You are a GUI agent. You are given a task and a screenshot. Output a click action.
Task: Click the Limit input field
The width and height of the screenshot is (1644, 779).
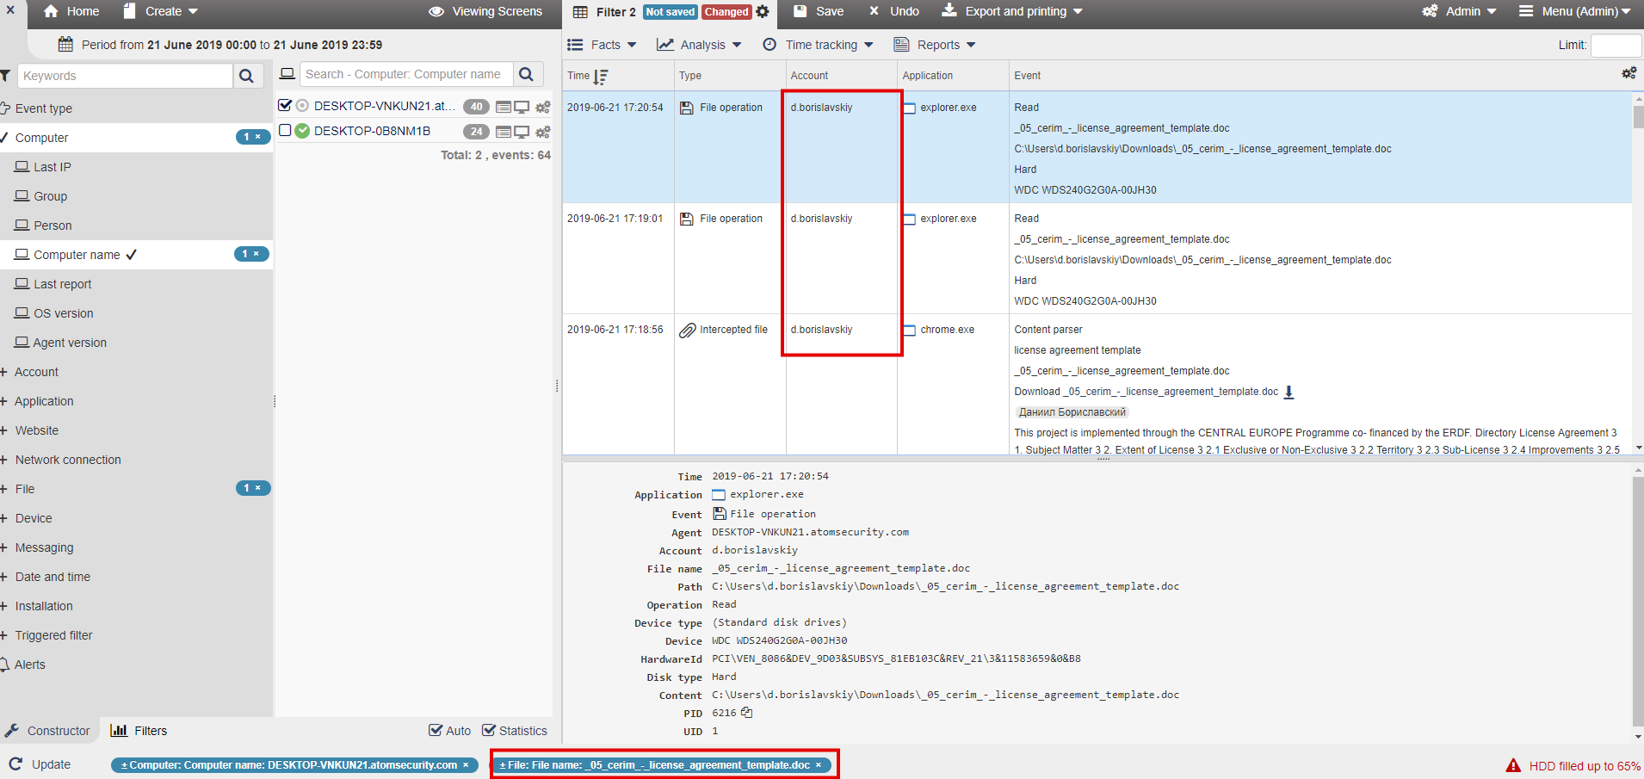point(1615,45)
